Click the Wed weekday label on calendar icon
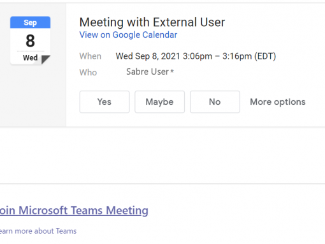Image resolution: width=325 pixels, height=244 pixels. (30, 57)
